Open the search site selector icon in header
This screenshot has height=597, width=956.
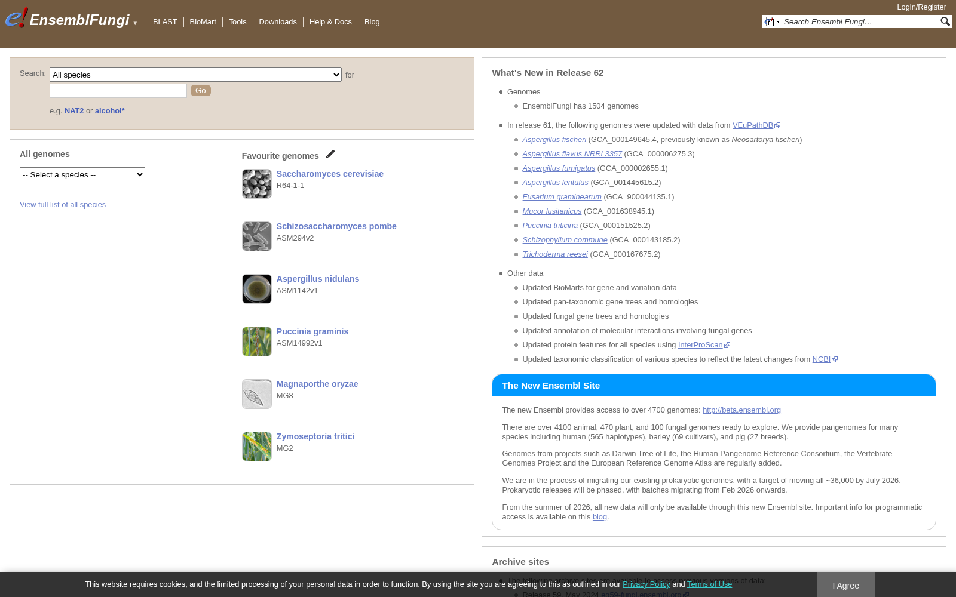click(772, 22)
